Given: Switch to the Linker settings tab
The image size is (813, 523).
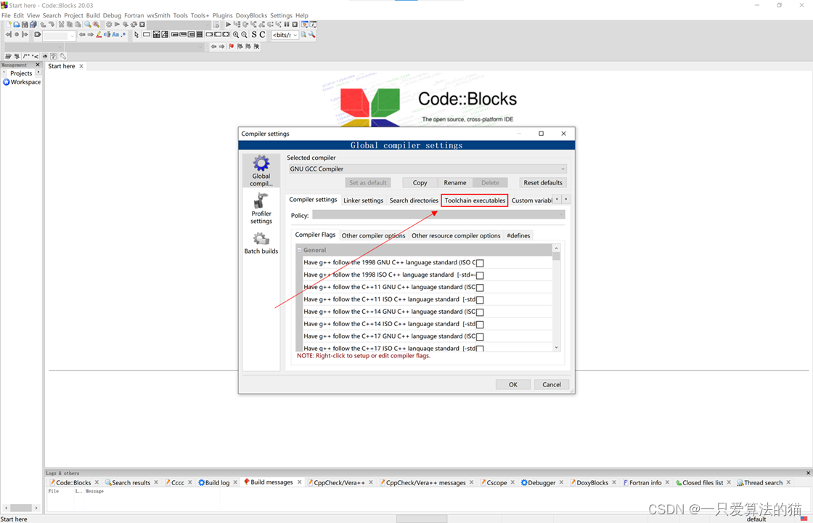Looking at the screenshot, I should click(x=363, y=200).
